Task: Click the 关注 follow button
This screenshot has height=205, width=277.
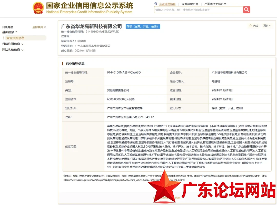Action: tap(254, 26)
